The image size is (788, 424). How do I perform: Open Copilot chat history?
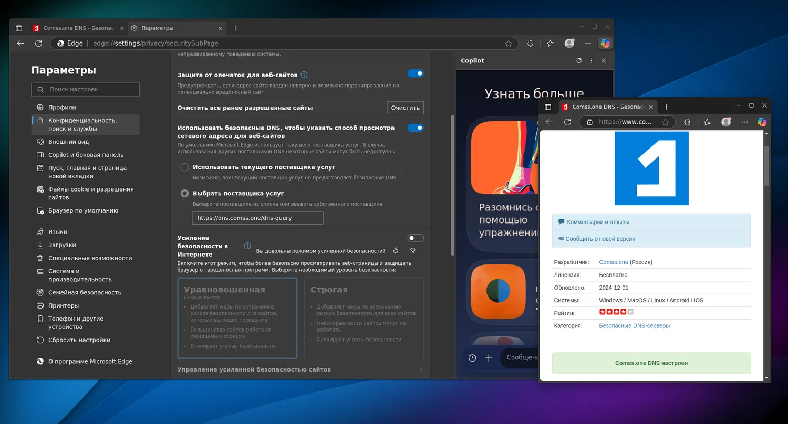coord(472,358)
